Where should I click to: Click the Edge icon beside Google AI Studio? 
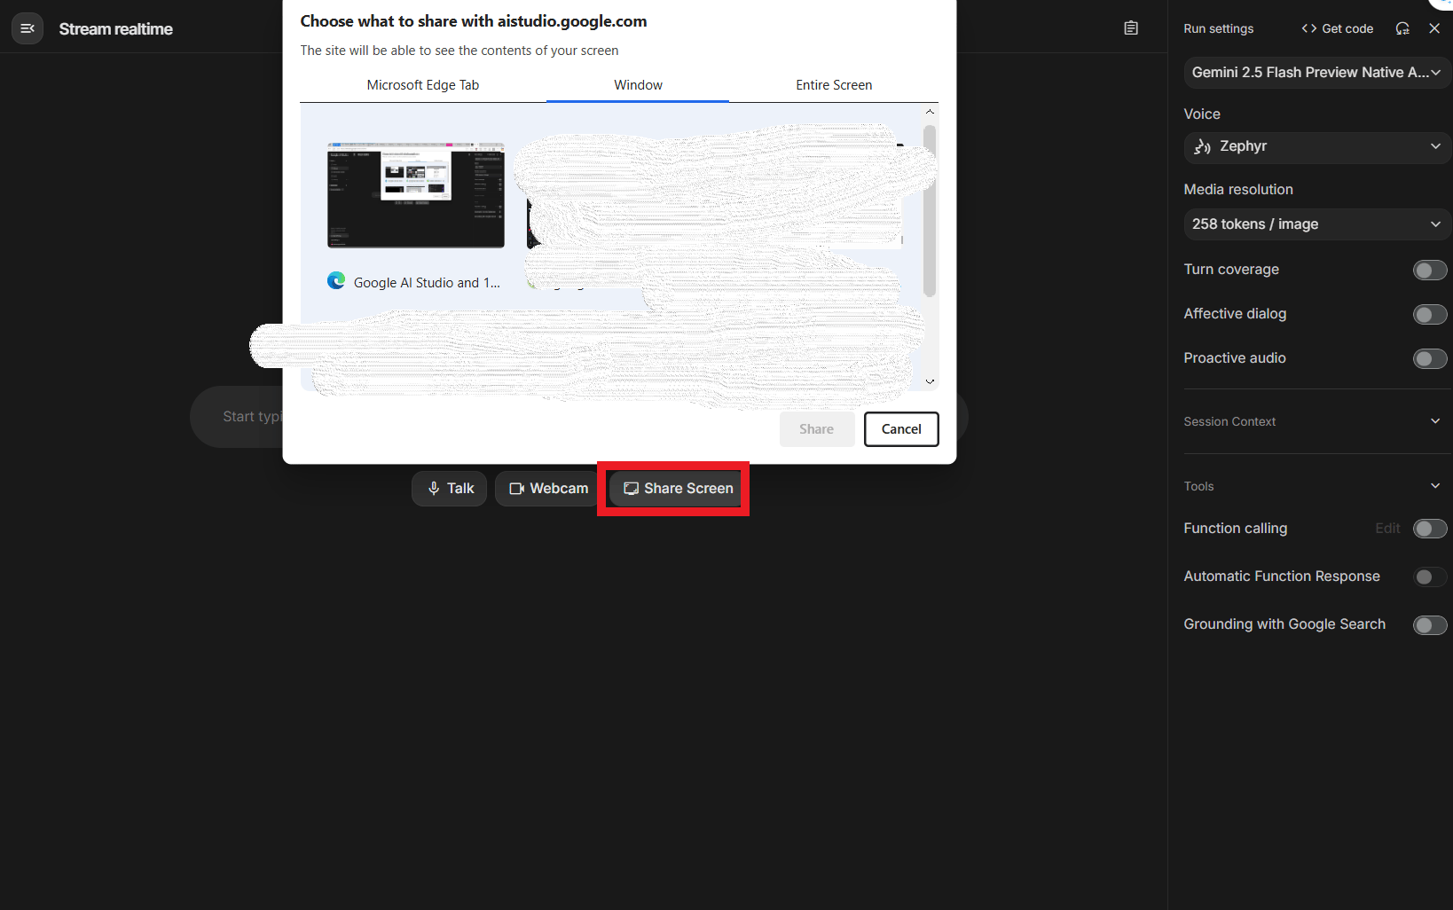(336, 281)
